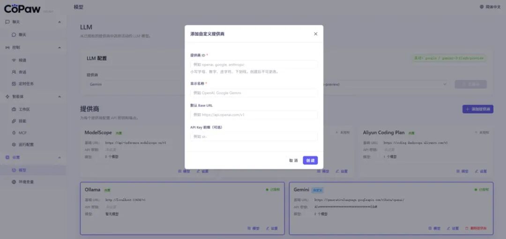Cancel the dialog with 取消
Screen dimensions: 506x239
click(293, 161)
